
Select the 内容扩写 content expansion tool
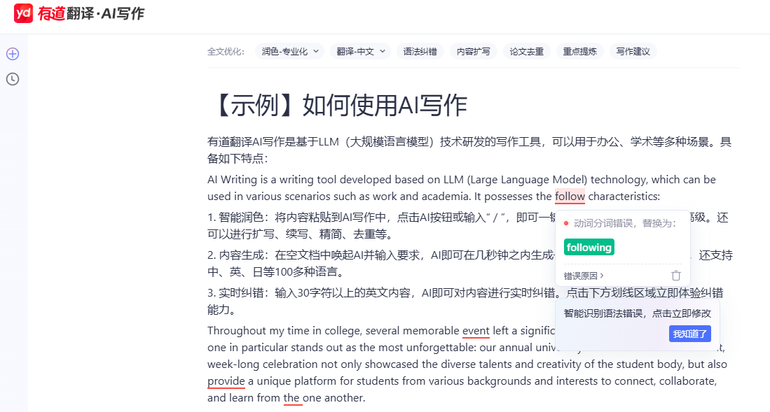coord(473,50)
